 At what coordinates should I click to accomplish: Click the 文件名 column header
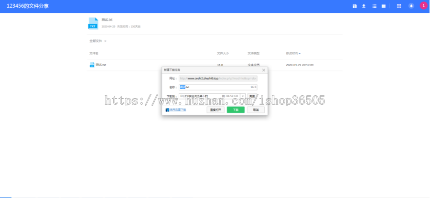point(94,53)
